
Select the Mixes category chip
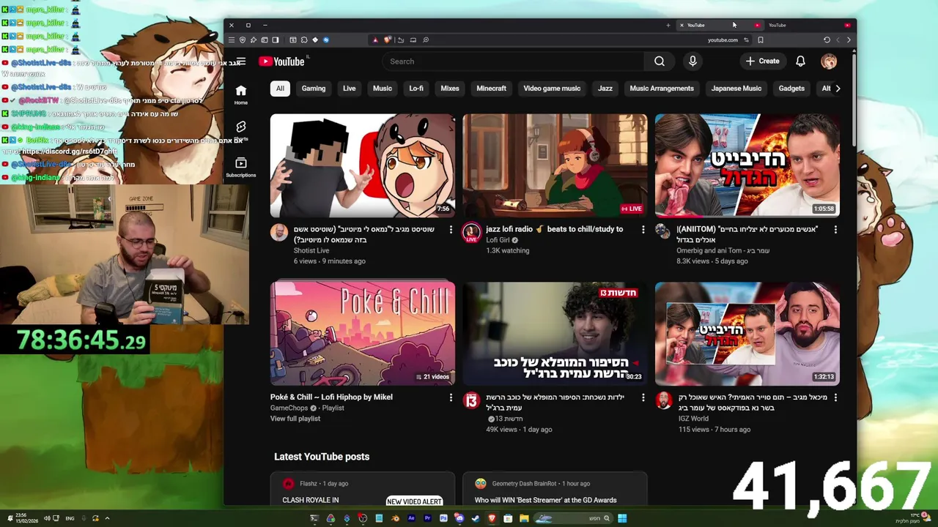click(x=450, y=89)
